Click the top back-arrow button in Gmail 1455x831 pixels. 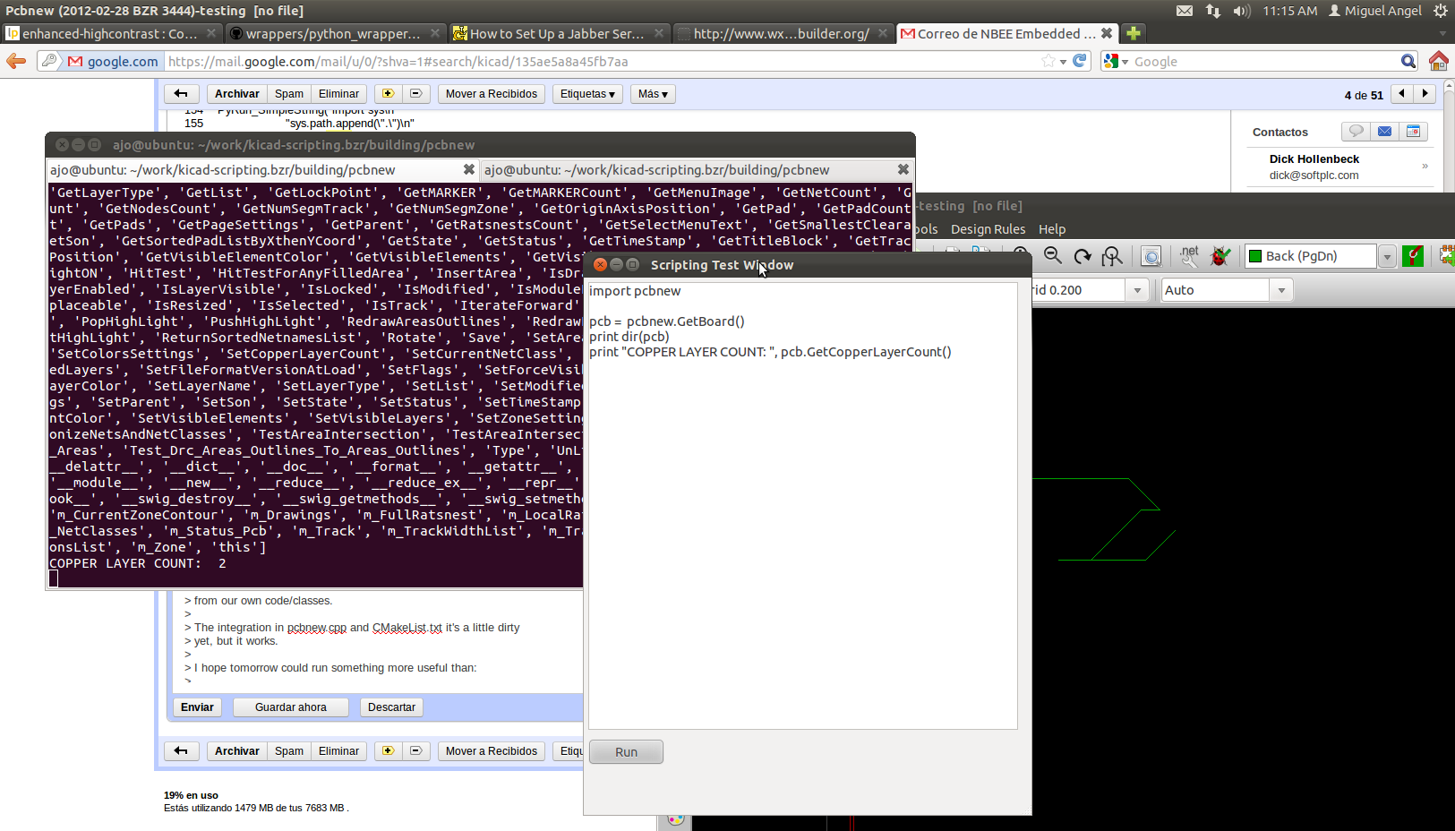[181, 94]
